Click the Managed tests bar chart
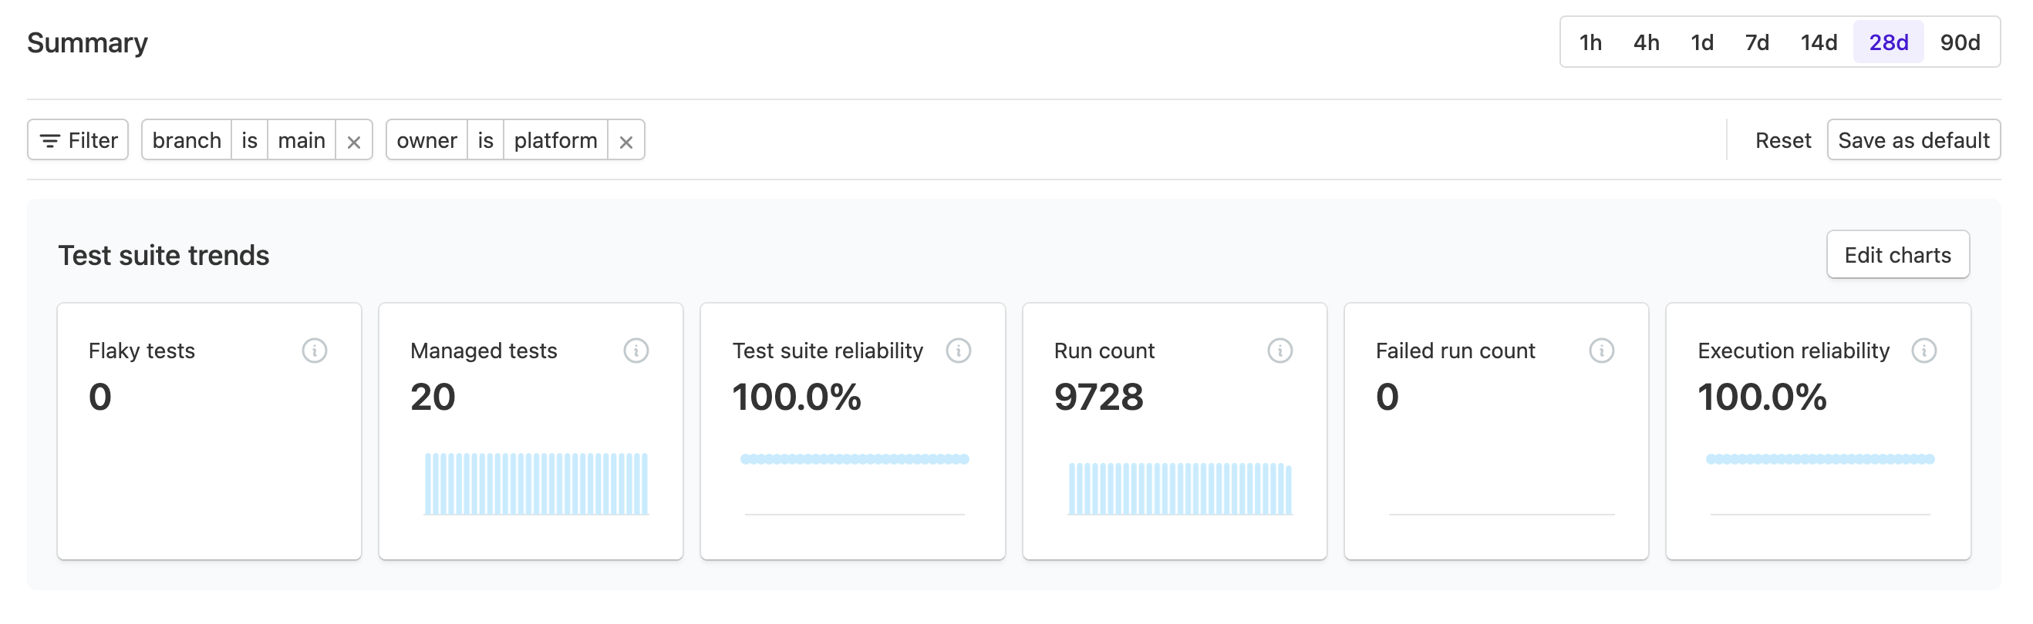 pyautogui.click(x=536, y=484)
